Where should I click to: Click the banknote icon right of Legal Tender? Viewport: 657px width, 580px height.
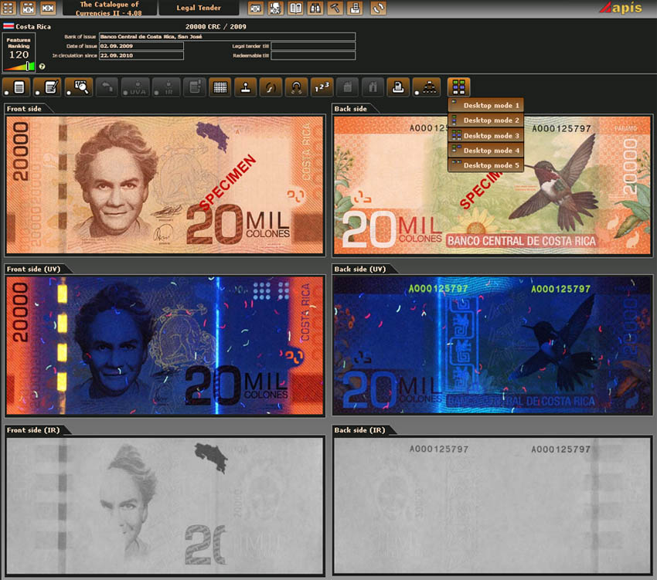pyautogui.click(x=255, y=8)
